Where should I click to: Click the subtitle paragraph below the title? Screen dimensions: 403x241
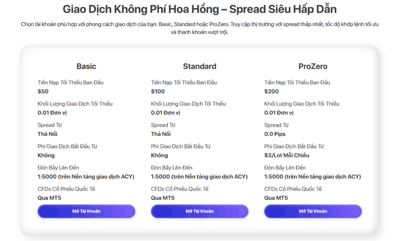(x=199, y=28)
